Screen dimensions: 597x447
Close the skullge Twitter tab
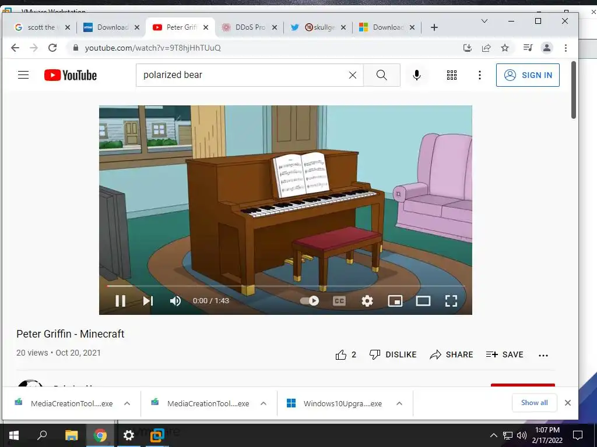coord(343,27)
